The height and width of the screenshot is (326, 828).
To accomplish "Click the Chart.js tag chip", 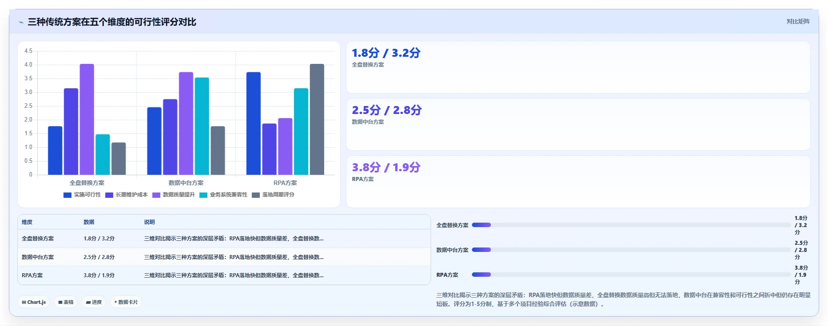I will 34,302.
